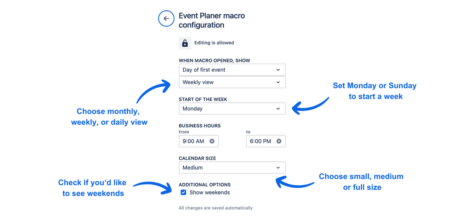Click the Show weekends label text
This screenshot has height=221, width=452.
click(x=209, y=192)
